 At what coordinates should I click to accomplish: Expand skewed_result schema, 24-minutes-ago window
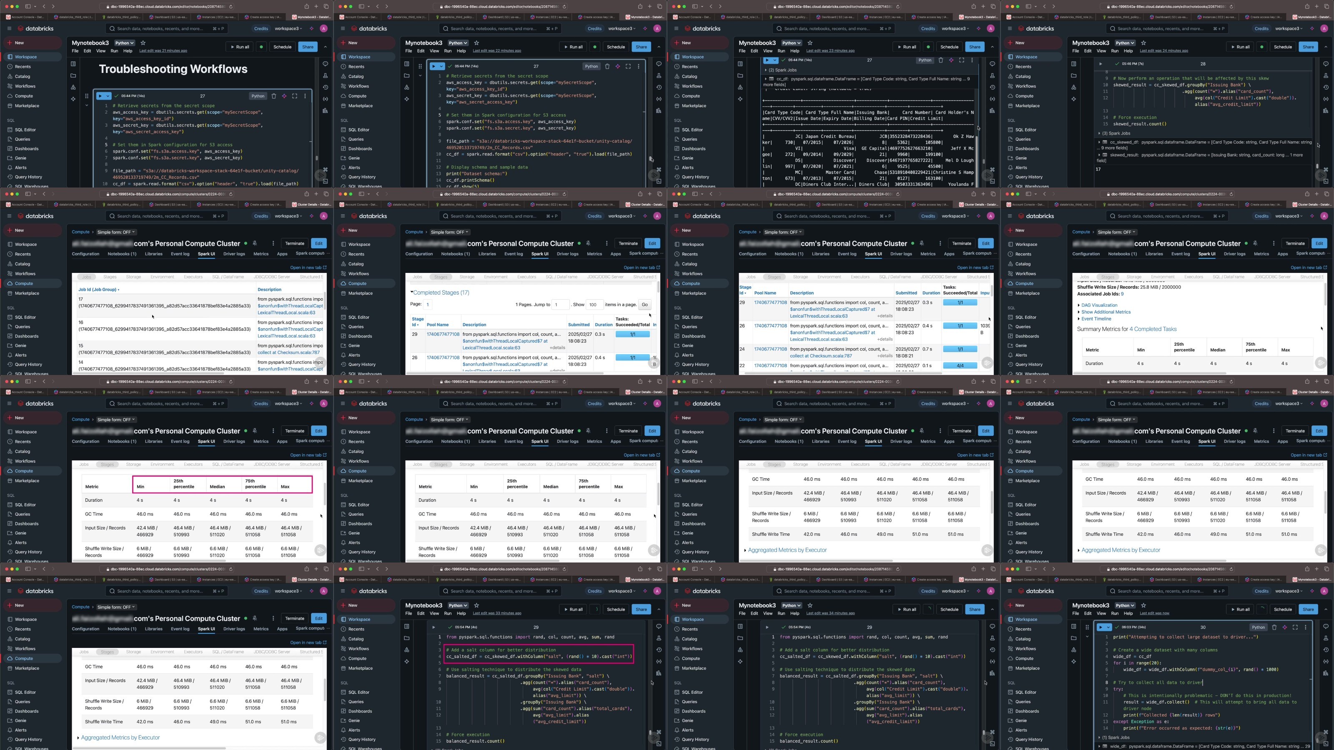pyautogui.click(x=1099, y=155)
